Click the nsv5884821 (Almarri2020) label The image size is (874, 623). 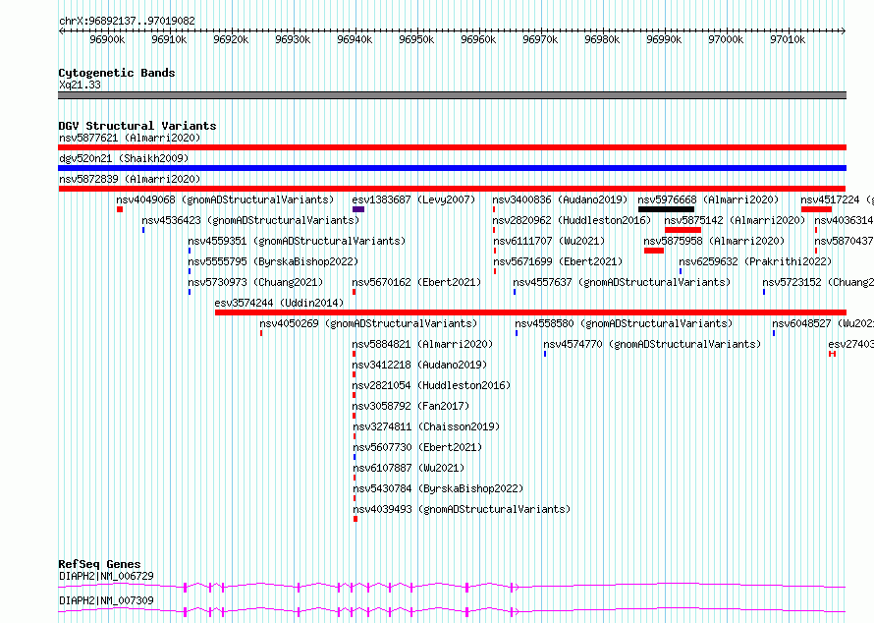click(422, 344)
